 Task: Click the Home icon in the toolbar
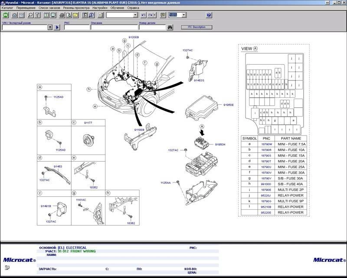click(x=15, y=15)
